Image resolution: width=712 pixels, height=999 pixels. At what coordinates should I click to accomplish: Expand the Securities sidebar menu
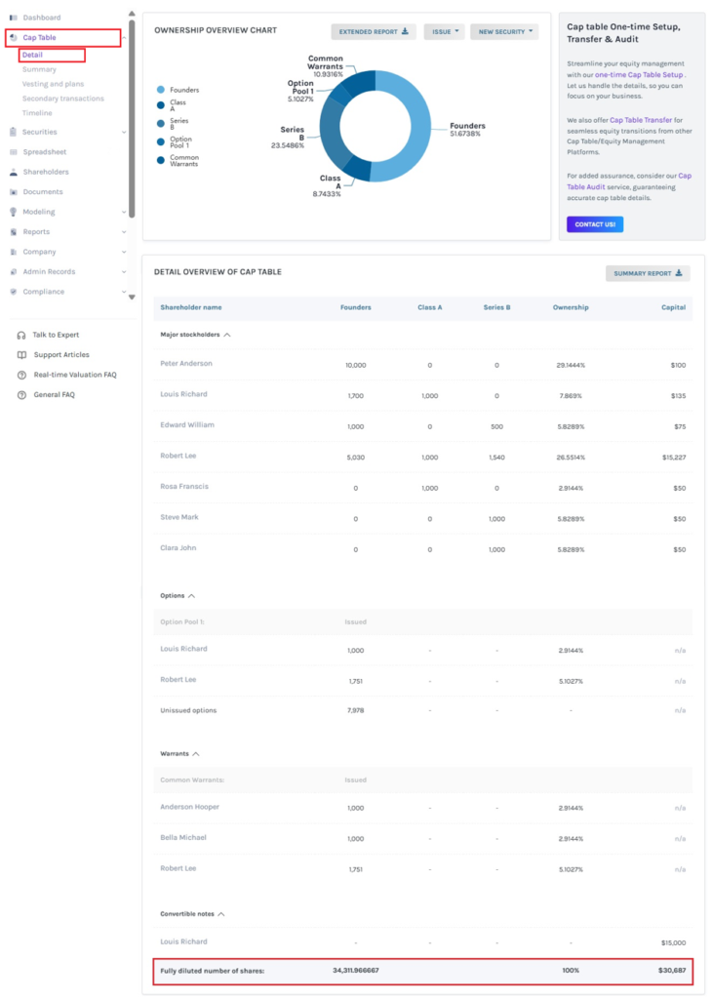(x=124, y=133)
